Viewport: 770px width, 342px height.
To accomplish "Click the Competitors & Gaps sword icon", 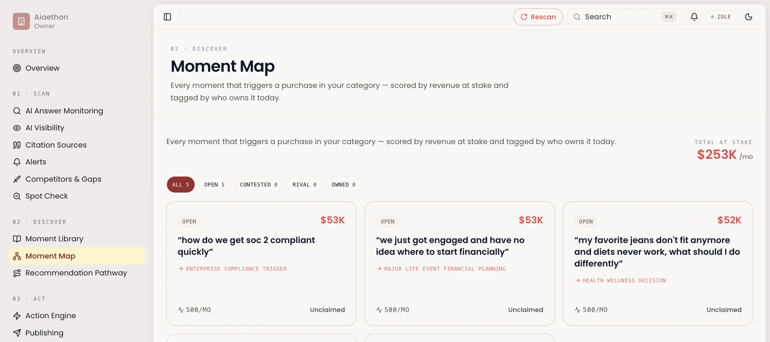I will [x=17, y=179].
